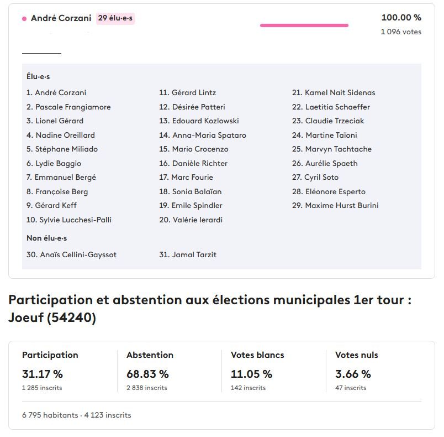This screenshot has height=437, width=444.
Task: Select elected member Pascale Frangiamore
Action: click(x=73, y=107)
